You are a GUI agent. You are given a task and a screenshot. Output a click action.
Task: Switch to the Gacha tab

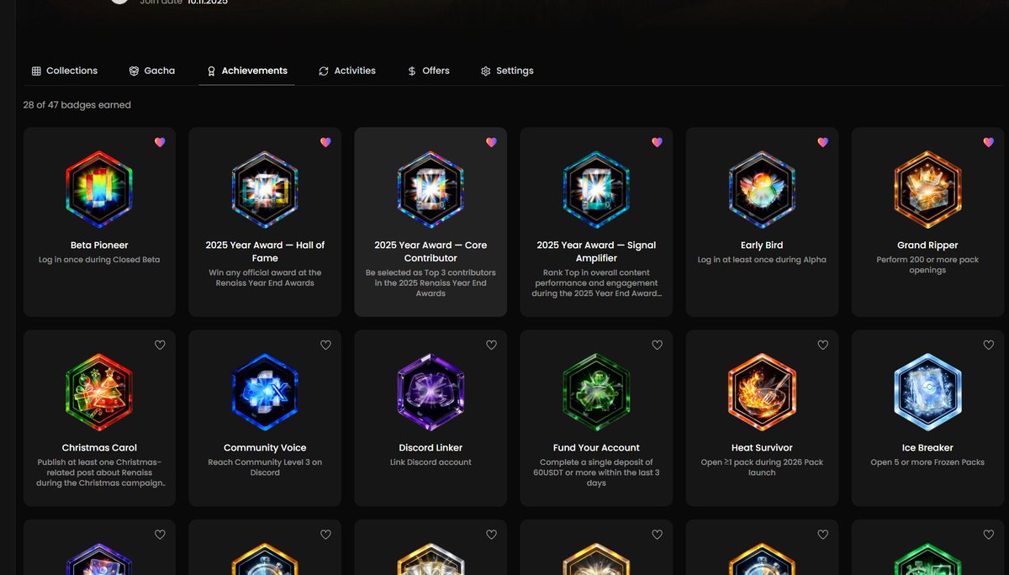pos(152,71)
